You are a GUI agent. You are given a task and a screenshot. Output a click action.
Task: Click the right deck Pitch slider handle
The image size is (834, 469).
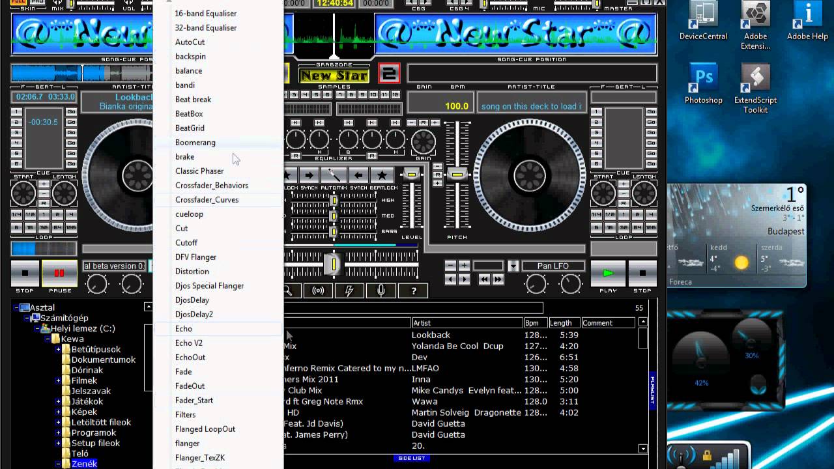click(457, 175)
